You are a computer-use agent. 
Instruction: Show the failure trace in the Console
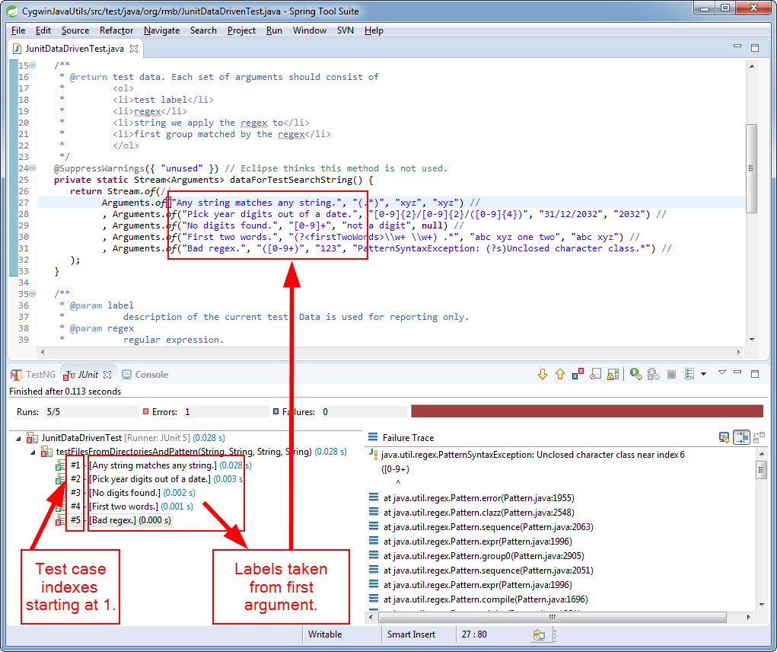click(725, 437)
